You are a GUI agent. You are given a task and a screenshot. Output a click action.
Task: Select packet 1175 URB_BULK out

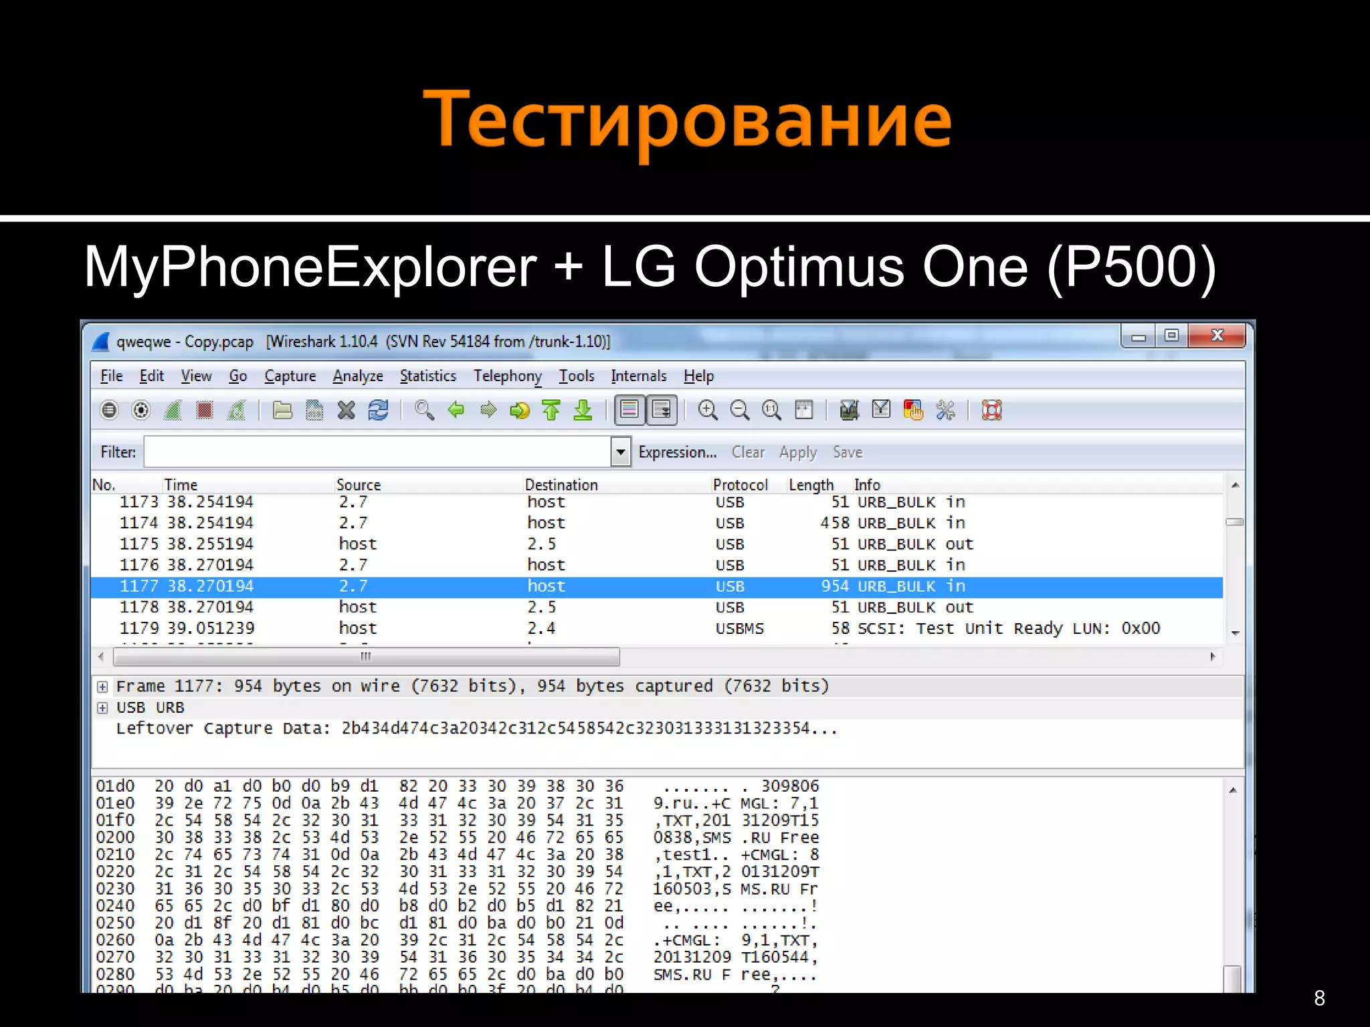657,544
